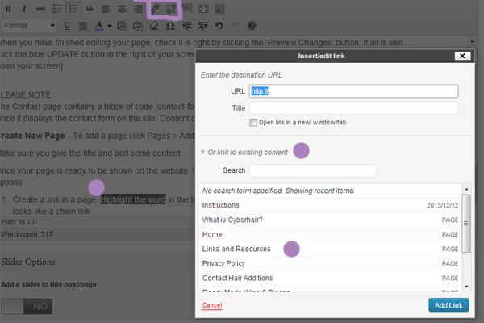Image resolution: width=484 pixels, height=323 pixels.
Task: Cancel the insert link dialog
Action: 212,305
